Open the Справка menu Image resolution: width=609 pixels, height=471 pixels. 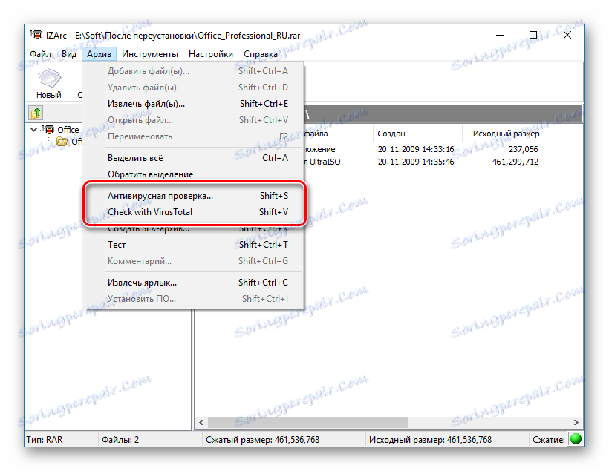(261, 54)
